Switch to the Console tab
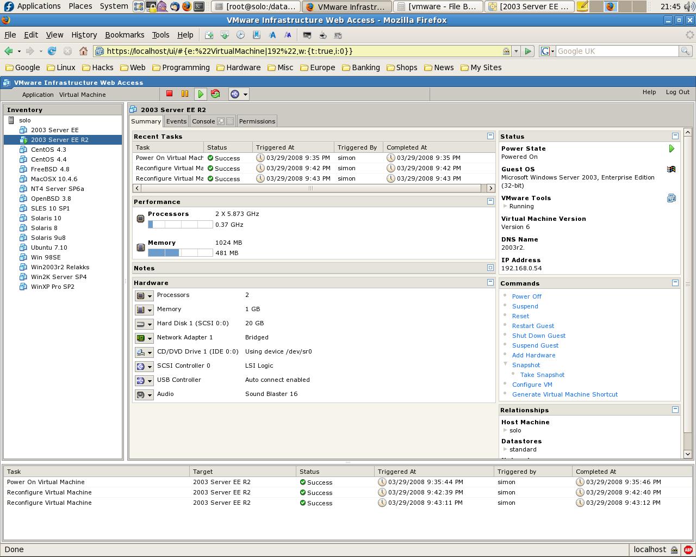The width and height of the screenshot is (696, 557). click(x=203, y=121)
